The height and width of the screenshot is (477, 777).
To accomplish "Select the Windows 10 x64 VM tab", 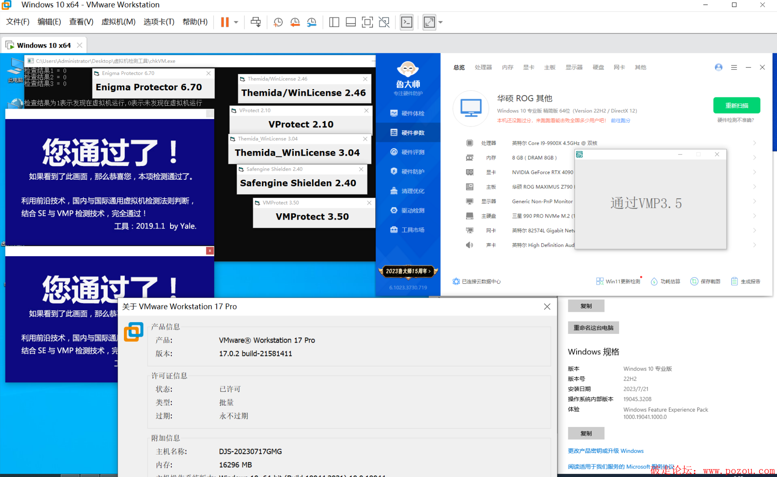I will click(x=43, y=45).
